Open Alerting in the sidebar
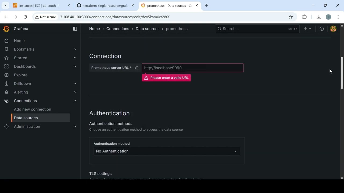 tap(21, 92)
